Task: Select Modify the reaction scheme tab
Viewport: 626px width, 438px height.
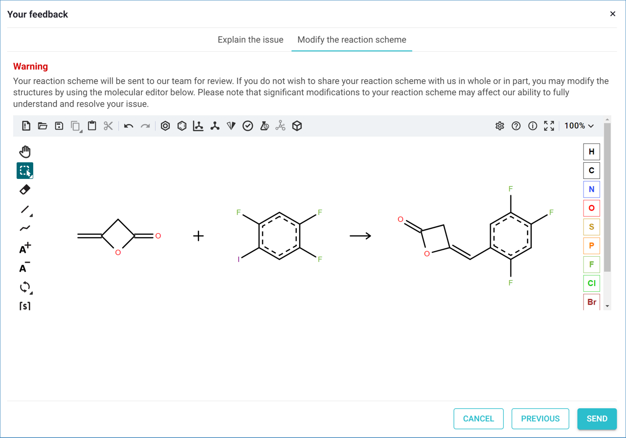Action: 352,40
